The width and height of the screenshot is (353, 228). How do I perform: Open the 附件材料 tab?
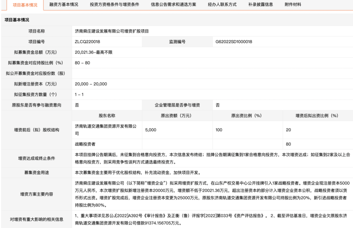292,5
